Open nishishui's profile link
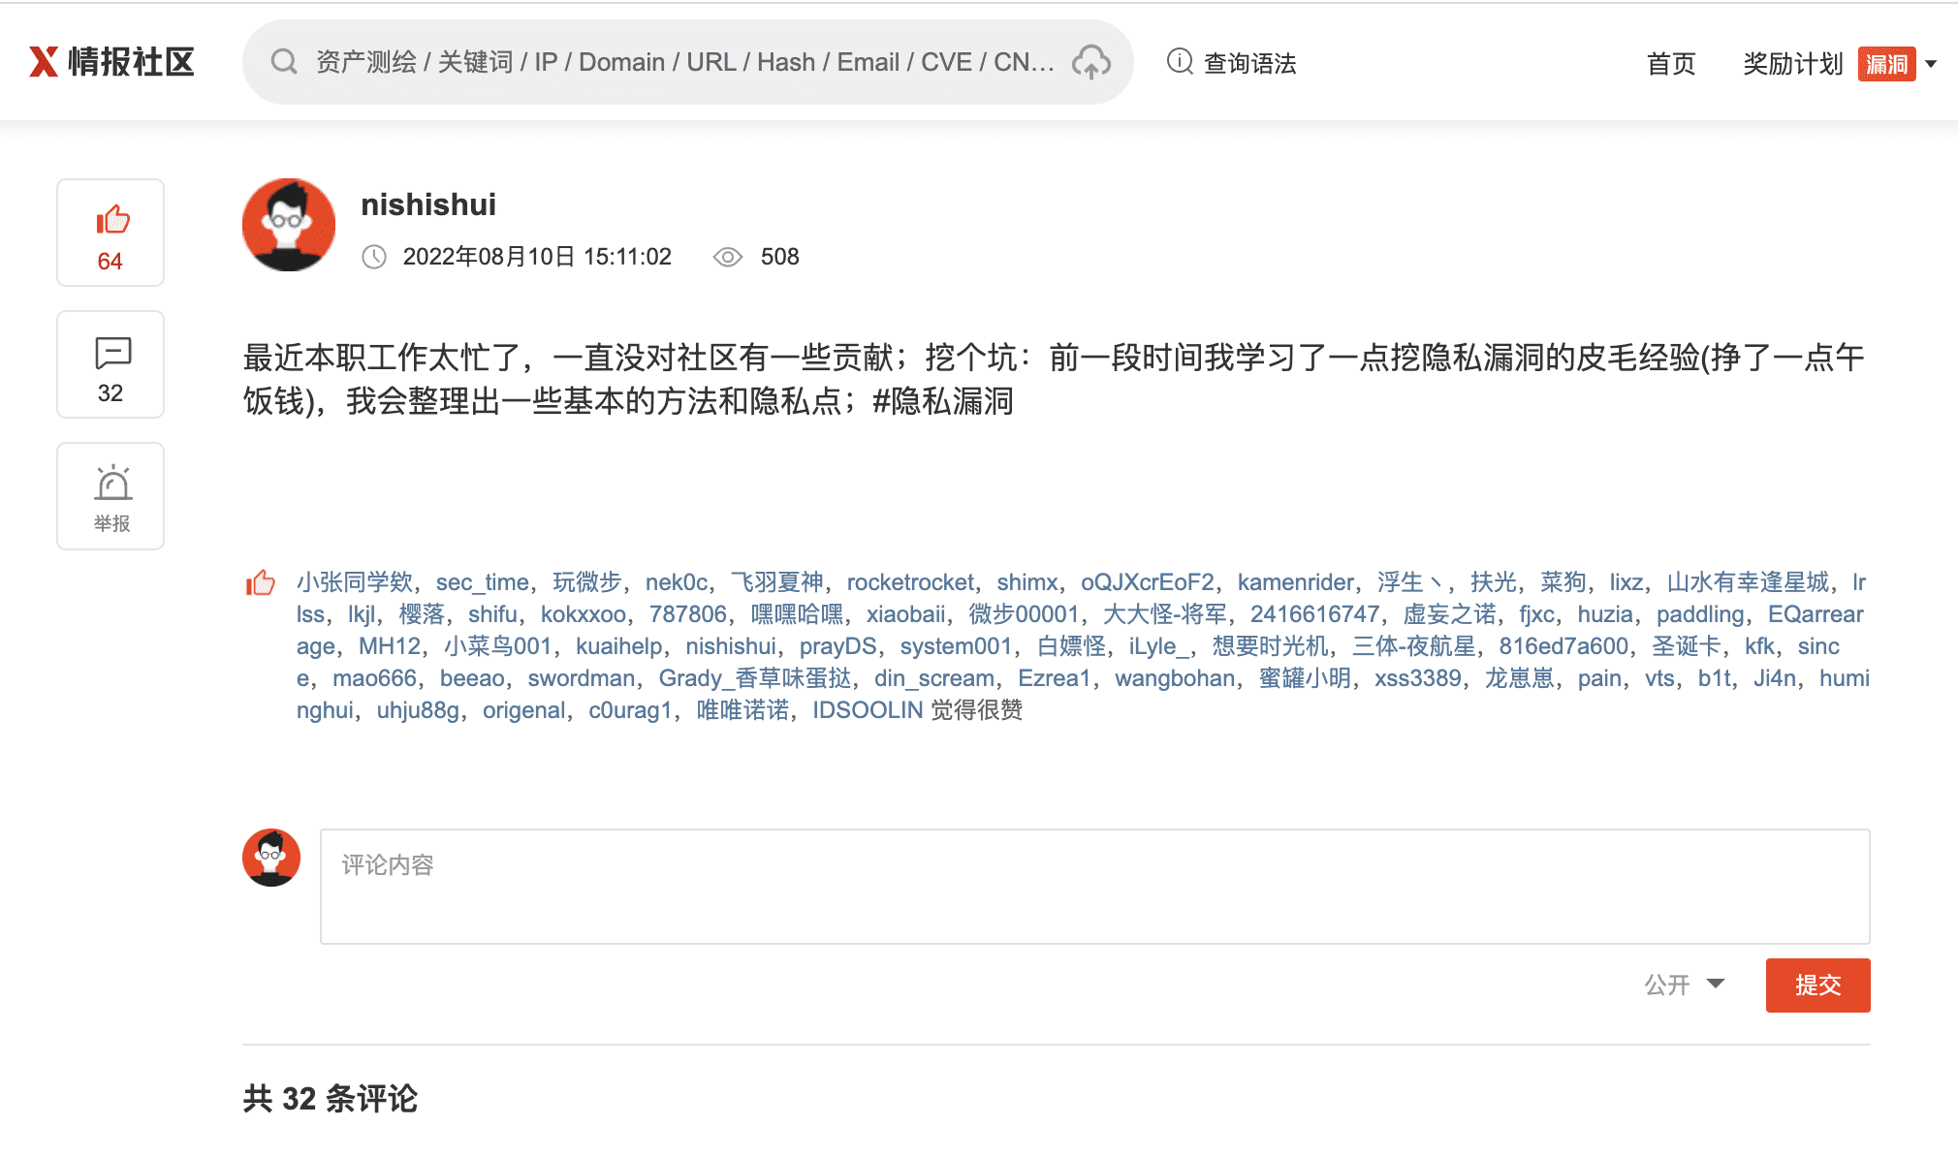Image resolution: width=1958 pixels, height=1157 pixels. point(427,204)
